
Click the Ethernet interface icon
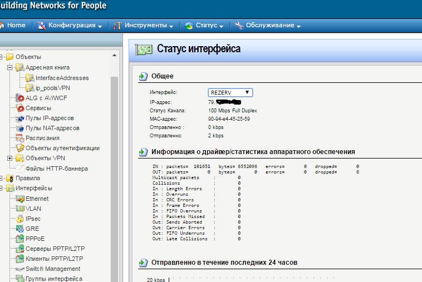pos(21,199)
